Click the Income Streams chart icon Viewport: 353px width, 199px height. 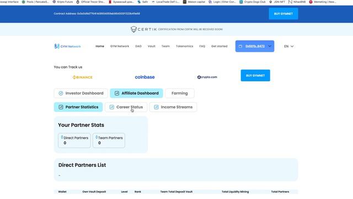pyautogui.click(x=156, y=107)
